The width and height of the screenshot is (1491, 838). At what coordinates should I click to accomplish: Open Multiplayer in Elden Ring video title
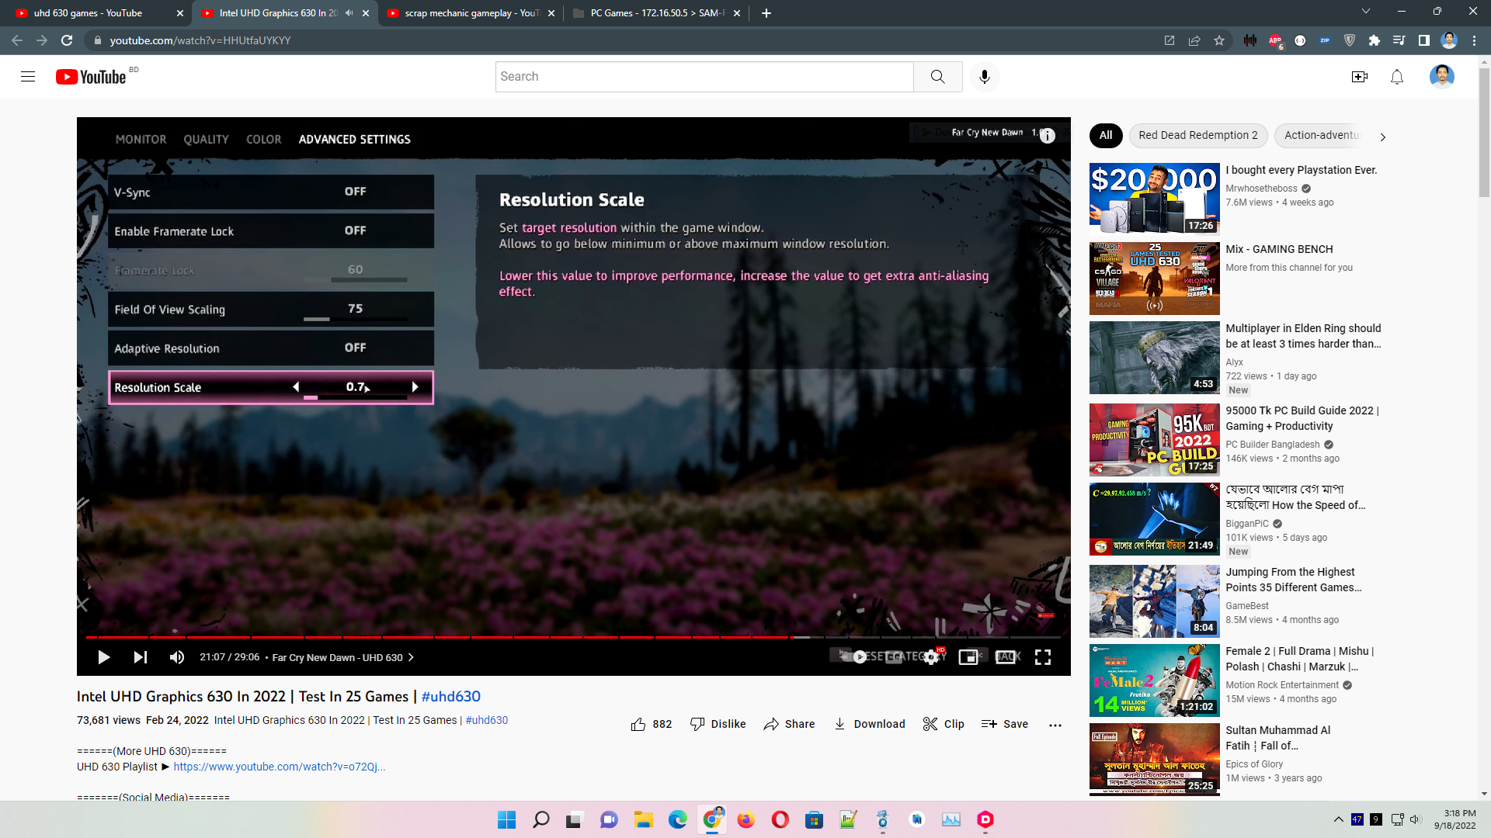[1303, 336]
